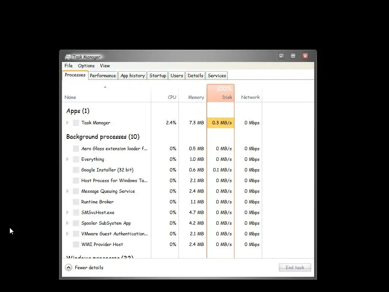389x292 pixels.
Task: Click the Spooler SubSystem App icon
Action: (76, 223)
